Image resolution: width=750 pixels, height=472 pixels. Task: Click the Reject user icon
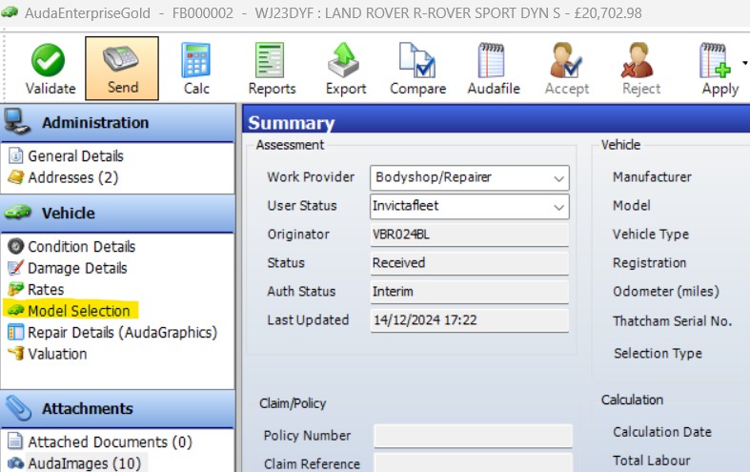(x=638, y=60)
